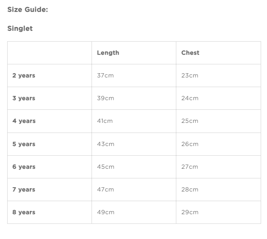Image resolution: width=267 pixels, height=239 pixels.
Task: Select the Chest column header
Action: click(190, 53)
